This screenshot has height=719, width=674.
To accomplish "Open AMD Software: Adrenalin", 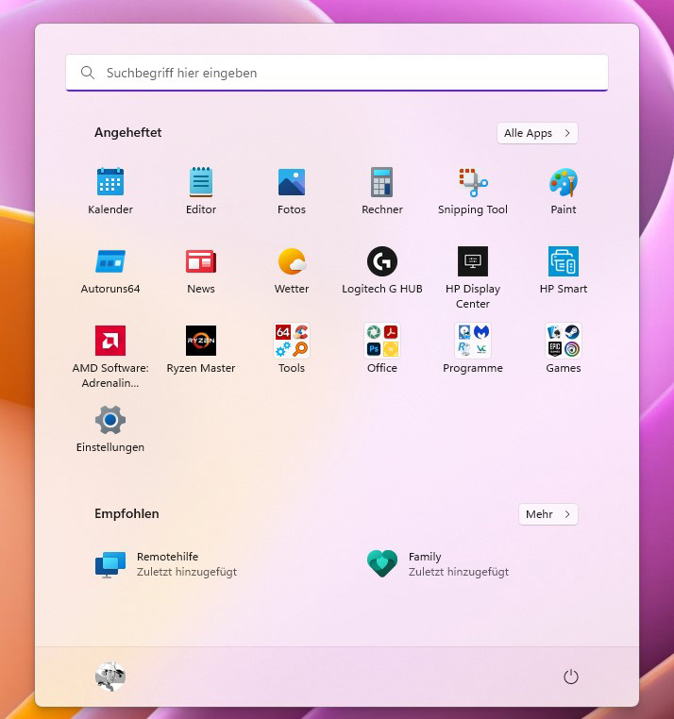I will (x=110, y=357).
